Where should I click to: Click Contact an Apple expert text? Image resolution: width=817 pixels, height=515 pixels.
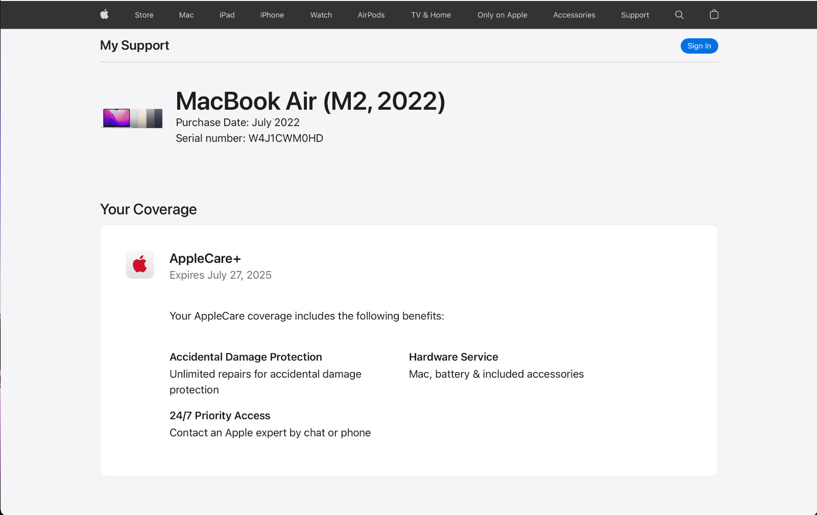point(270,433)
